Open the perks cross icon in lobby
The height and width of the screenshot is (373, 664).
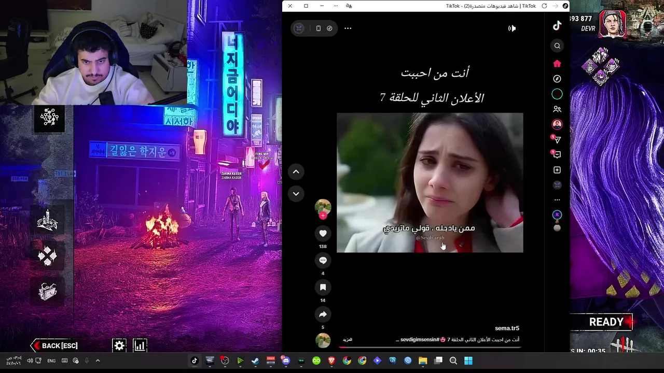(x=47, y=256)
